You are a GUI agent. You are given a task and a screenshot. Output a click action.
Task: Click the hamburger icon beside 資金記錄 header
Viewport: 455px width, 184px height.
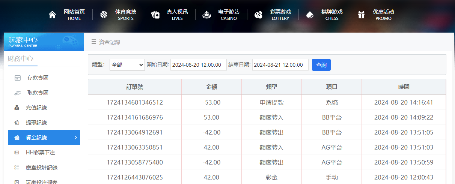(94, 42)
